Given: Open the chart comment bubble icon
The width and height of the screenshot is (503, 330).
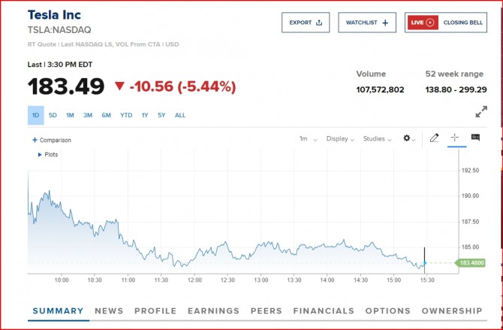Looking at the screenshot, I should [x=475, y=138].
